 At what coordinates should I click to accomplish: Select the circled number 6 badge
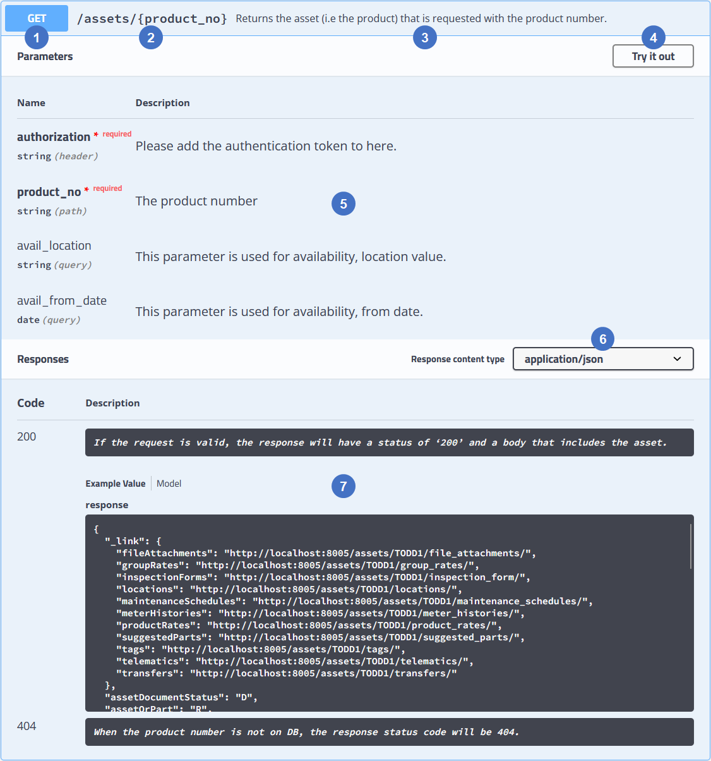click(x=603, y=339)
